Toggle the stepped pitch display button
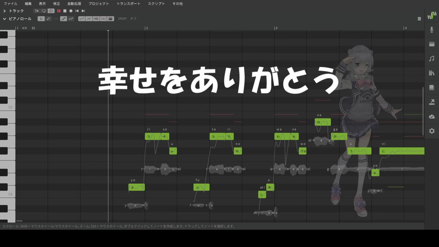Image resolution: width=439 pixels, height=247 pixels. [64, 19]
